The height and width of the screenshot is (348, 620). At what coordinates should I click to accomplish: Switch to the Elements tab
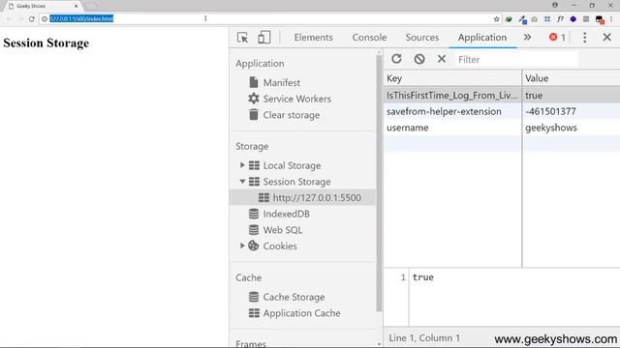(x=313, y=38)
